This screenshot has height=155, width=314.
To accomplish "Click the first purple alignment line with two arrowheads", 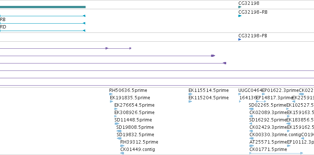I will click(66, 48).
